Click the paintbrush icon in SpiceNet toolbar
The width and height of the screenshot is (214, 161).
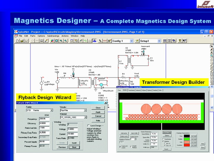(x=46, y=41)
